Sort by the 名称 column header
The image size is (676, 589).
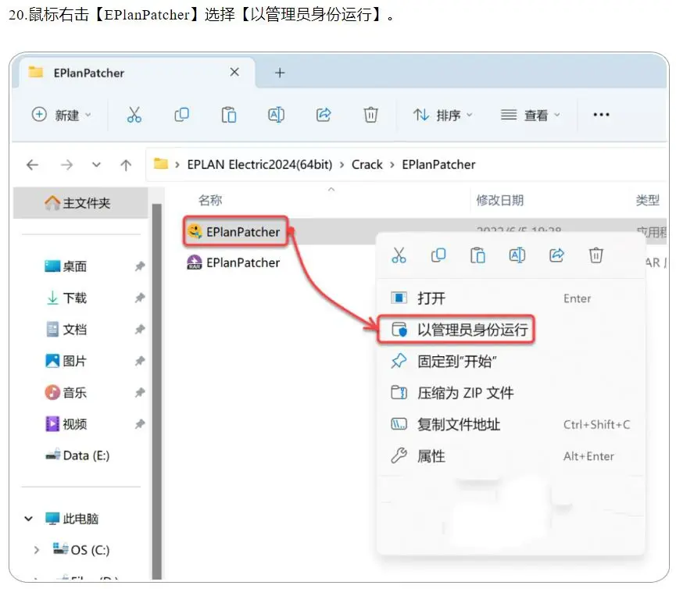[x=210, y=200]
